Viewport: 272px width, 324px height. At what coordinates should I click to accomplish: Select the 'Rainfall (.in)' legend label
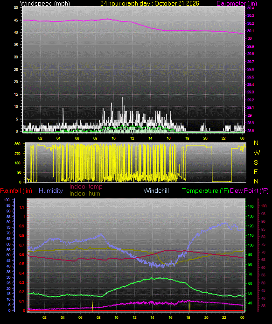tap(16, 191)
